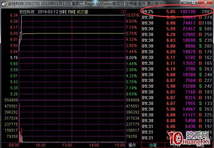Select the 09:31 tick row with volume 6430
Viewport: 214px width, 148px height.
[x=177, y=126]
